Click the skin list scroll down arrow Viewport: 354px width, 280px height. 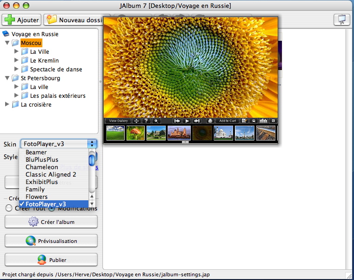pyautogui.click(x=92, y=204)
